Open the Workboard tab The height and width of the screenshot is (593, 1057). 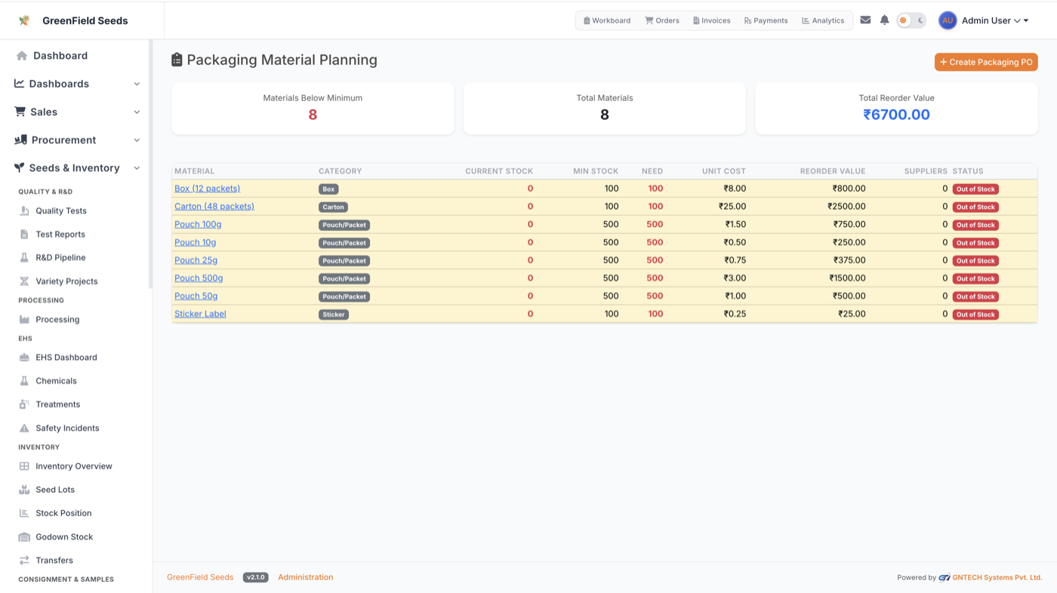coord(607,20)
